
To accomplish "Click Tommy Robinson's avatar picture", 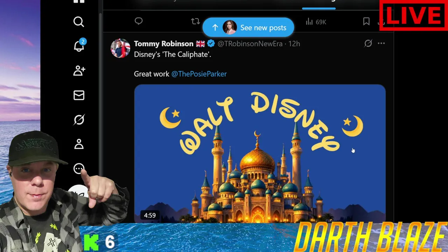I will [x=120, y=48].
